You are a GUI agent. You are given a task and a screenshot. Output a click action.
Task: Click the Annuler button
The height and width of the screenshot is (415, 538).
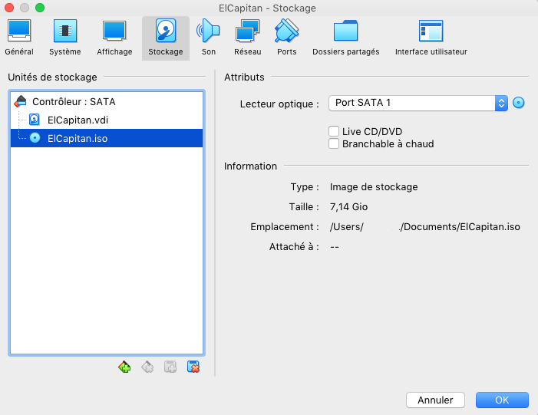(435, 400)
